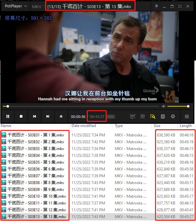Jump to the previous episode
The image size is (196, 221).
coord(34,116)
